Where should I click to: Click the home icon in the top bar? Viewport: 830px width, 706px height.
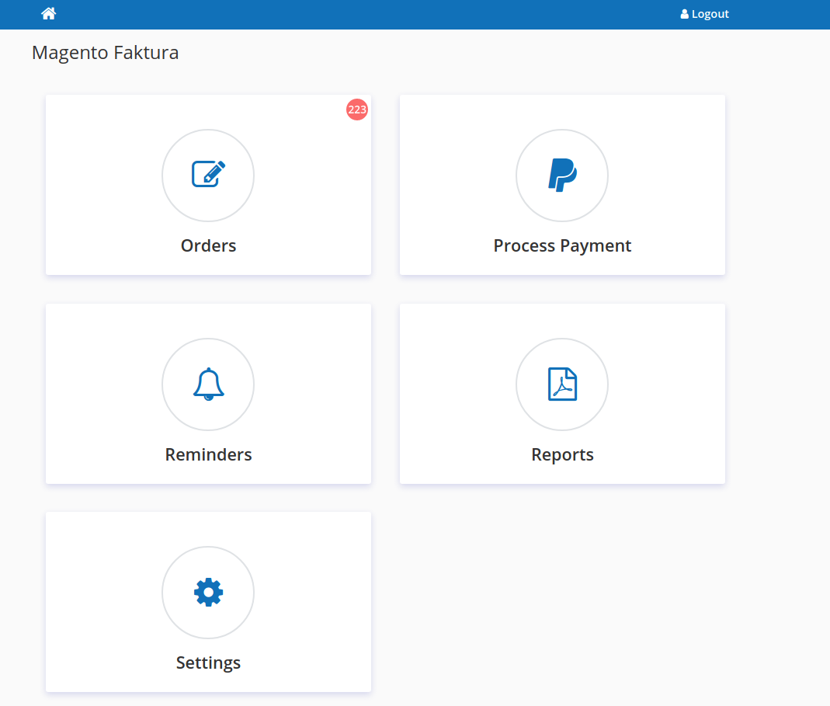point(49,13)
